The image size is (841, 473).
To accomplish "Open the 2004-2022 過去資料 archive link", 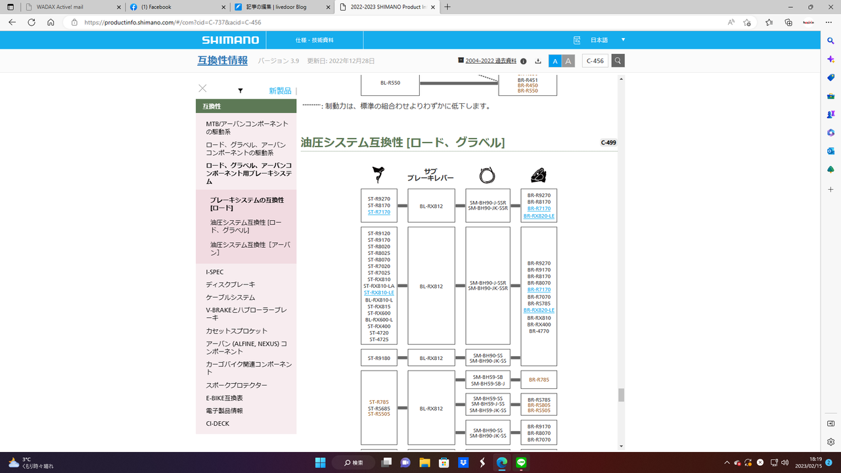I will [490, 60].
